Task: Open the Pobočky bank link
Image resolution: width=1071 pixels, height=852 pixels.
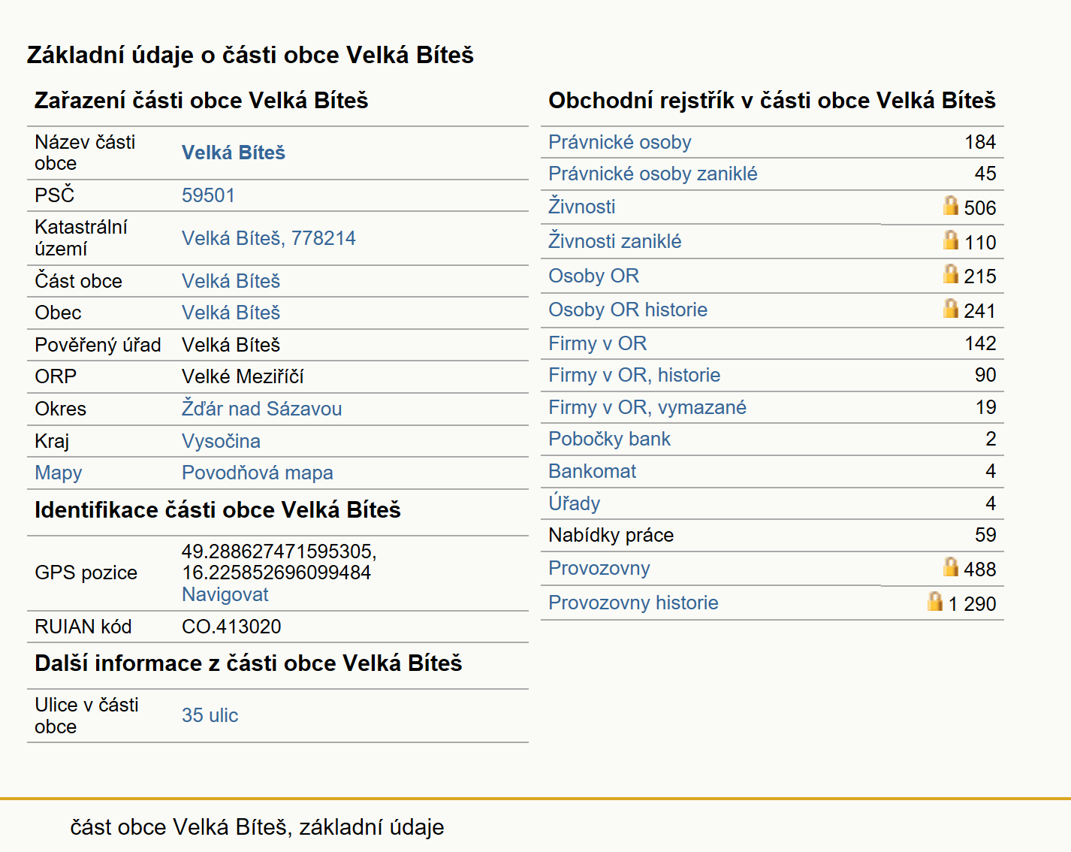Action: (609, 439)
